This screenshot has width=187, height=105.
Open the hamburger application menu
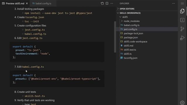(182, 3)
